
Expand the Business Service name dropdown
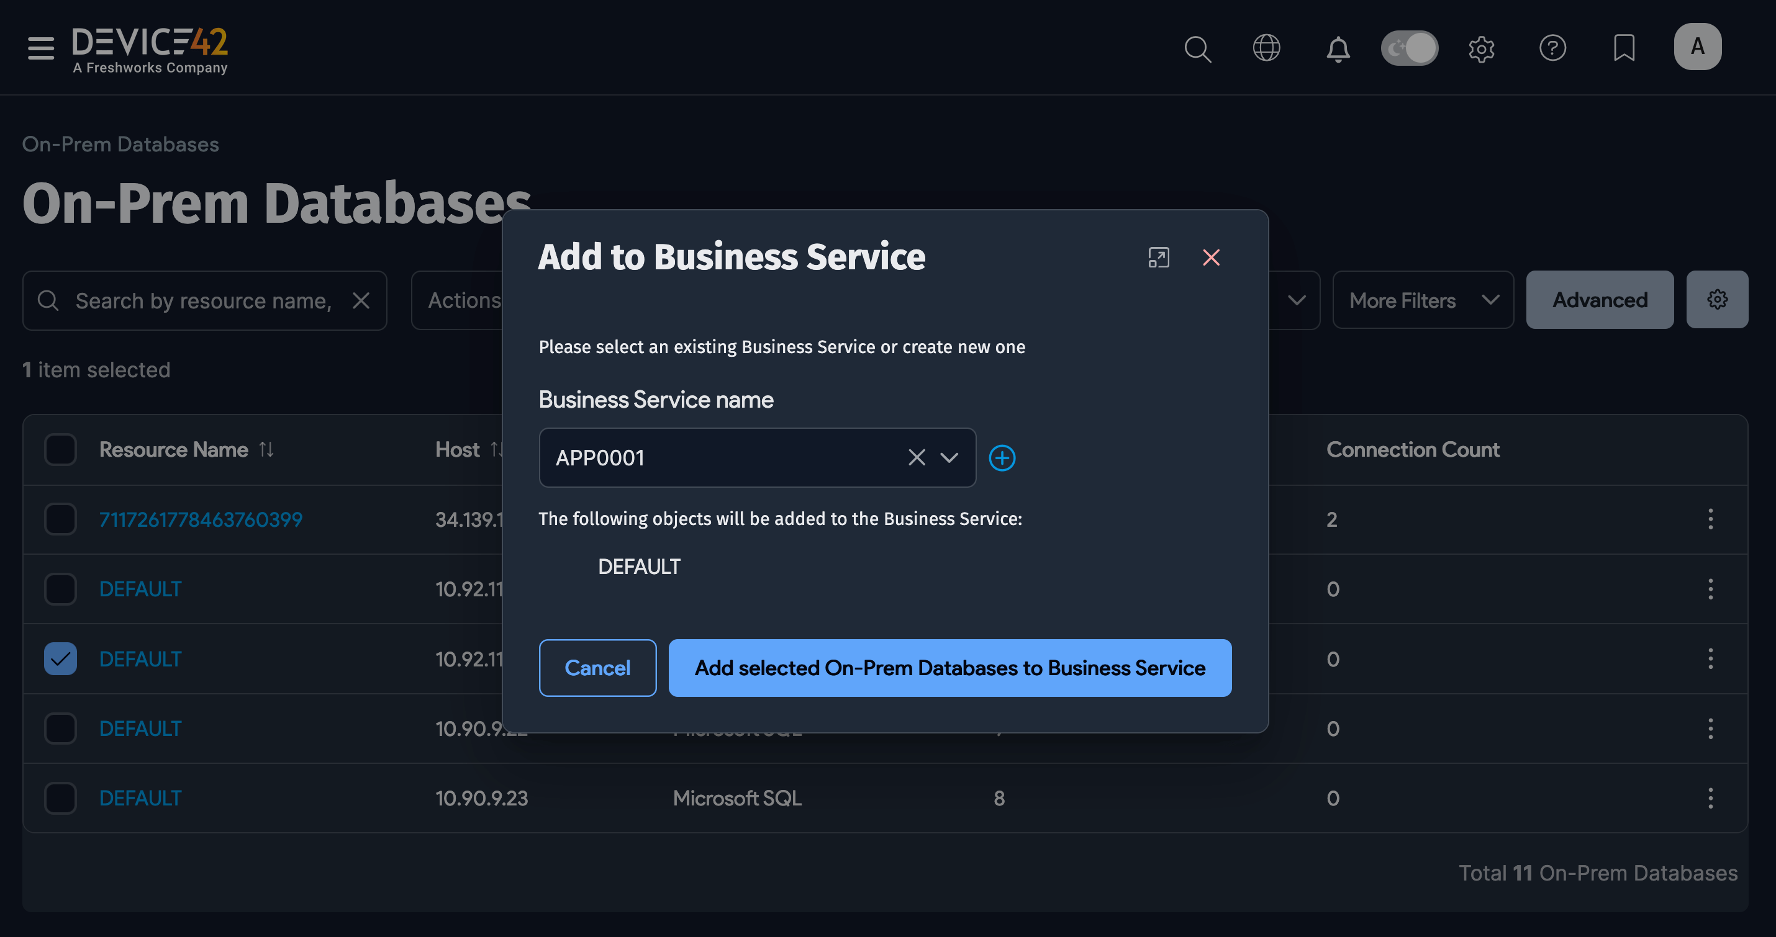950,457
